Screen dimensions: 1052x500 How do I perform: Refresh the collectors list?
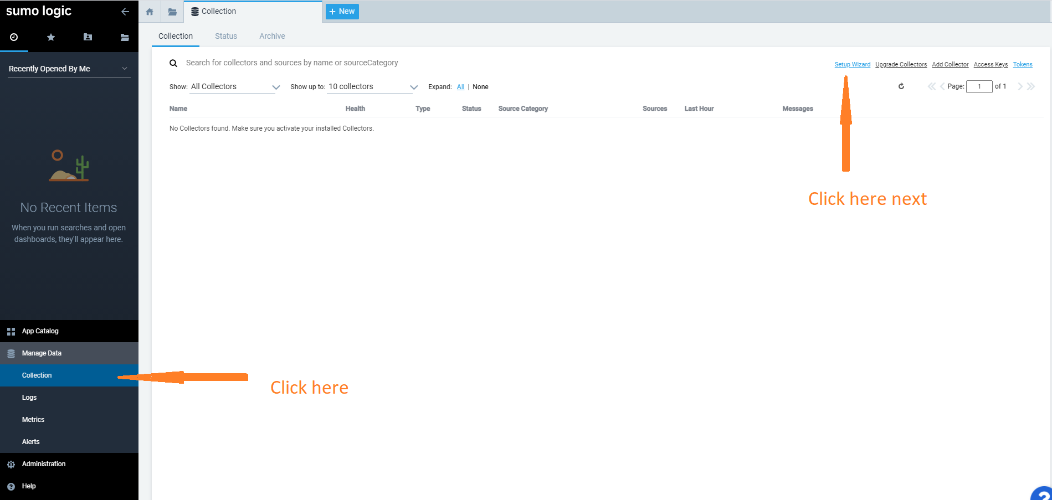click(x=901, y=86)
